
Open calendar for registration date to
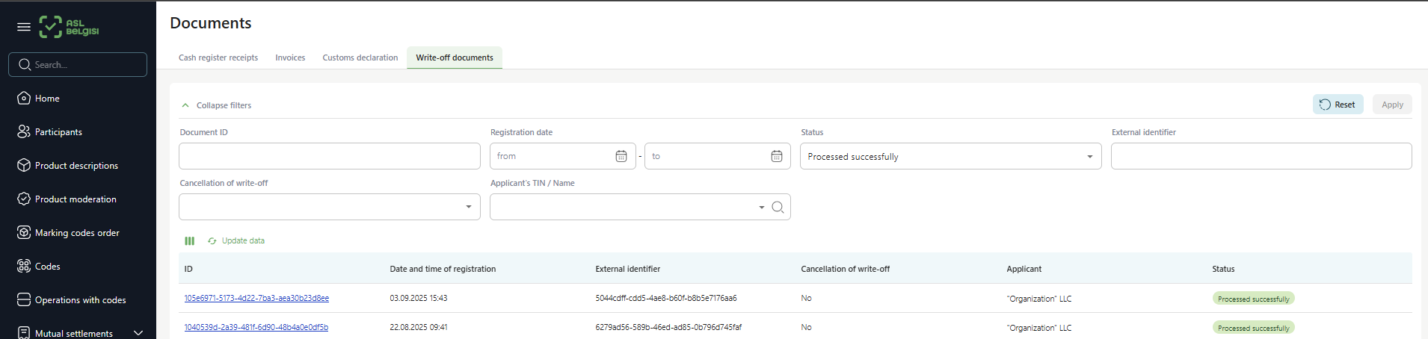776,156
